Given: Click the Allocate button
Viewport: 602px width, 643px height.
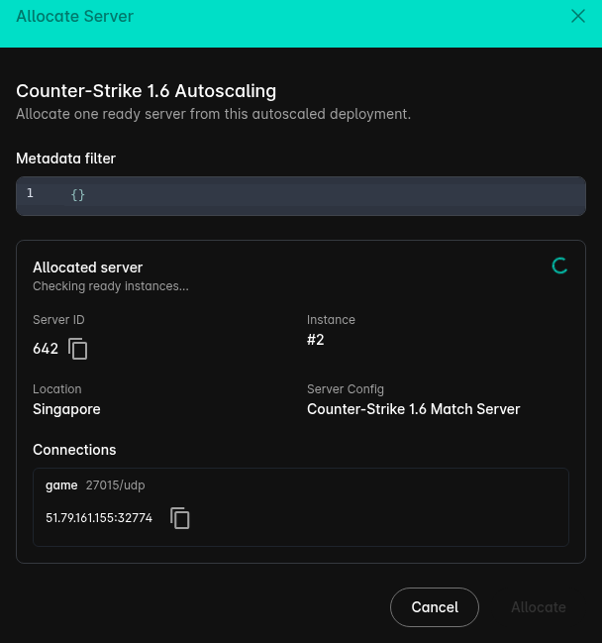Looking at the screenshot, I should pyautogui.click(x=539, y=607).
